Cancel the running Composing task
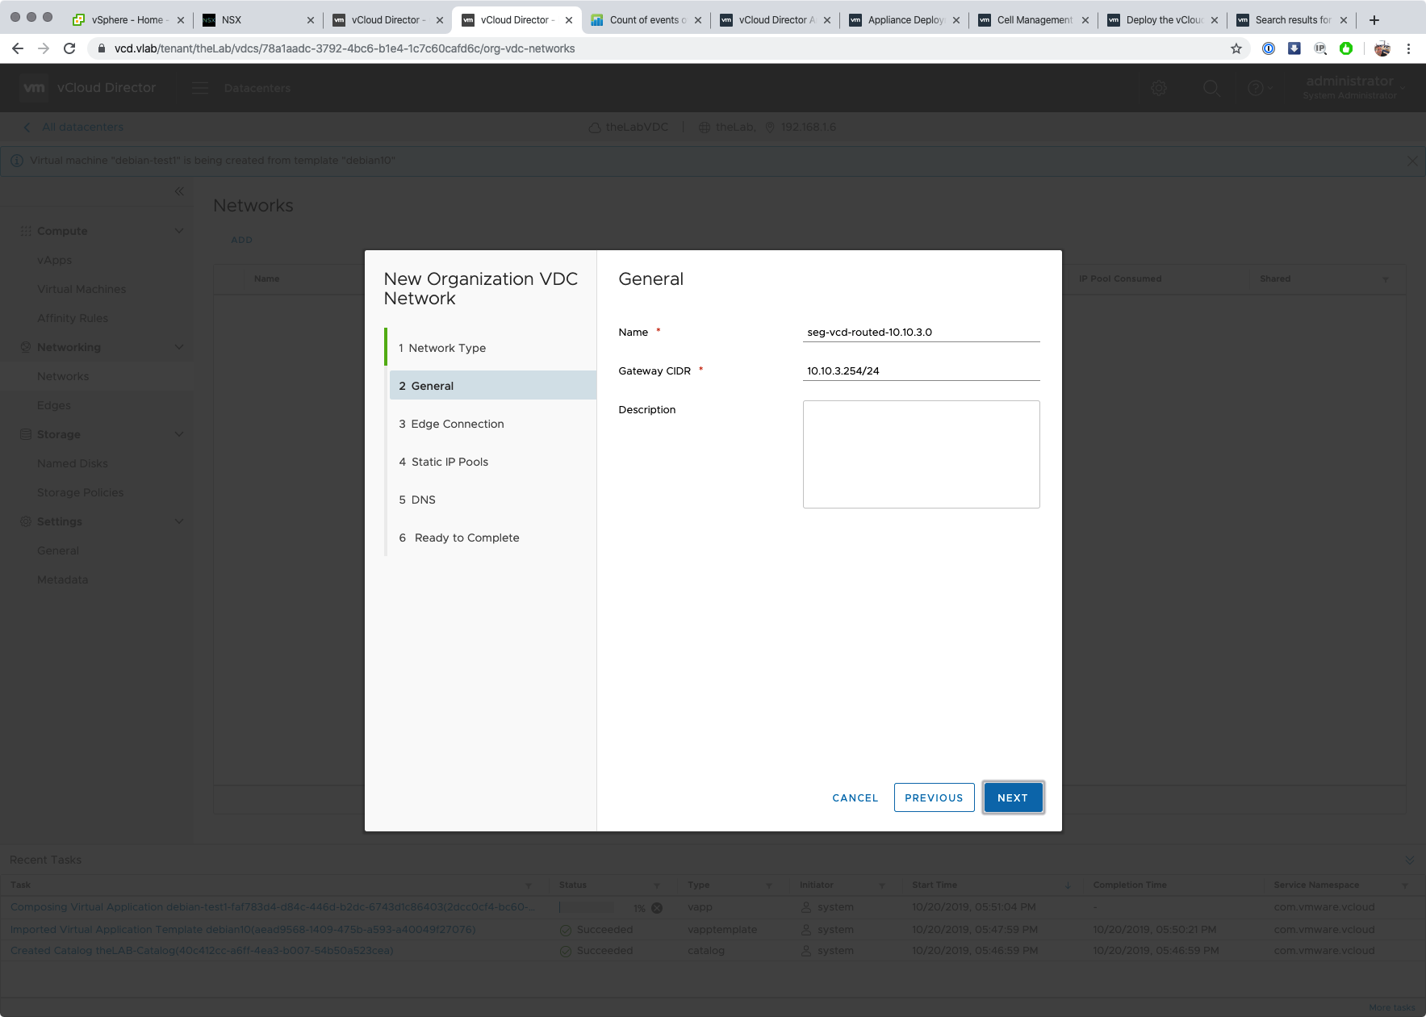Screen dimensions: 1426x1017 point(657,908)
